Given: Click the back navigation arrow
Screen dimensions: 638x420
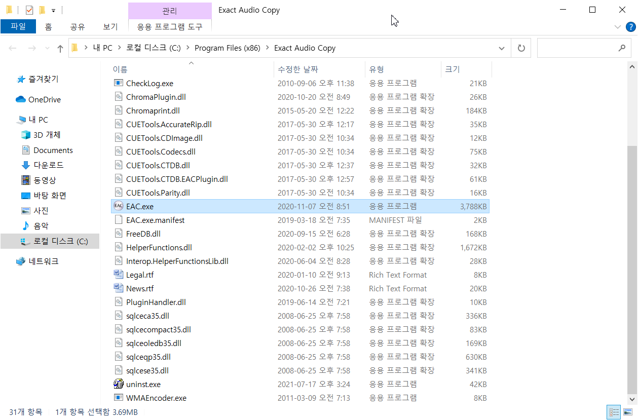Looking at the screenshot, I should [13, 48].
